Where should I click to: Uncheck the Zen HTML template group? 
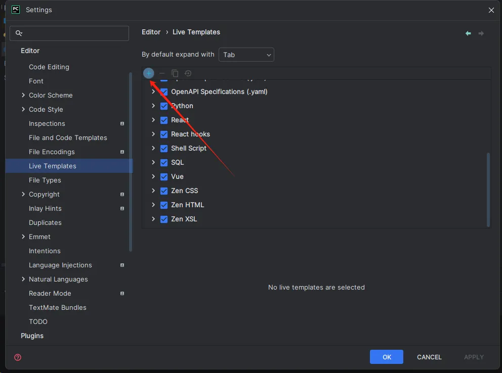coord(164,205)
